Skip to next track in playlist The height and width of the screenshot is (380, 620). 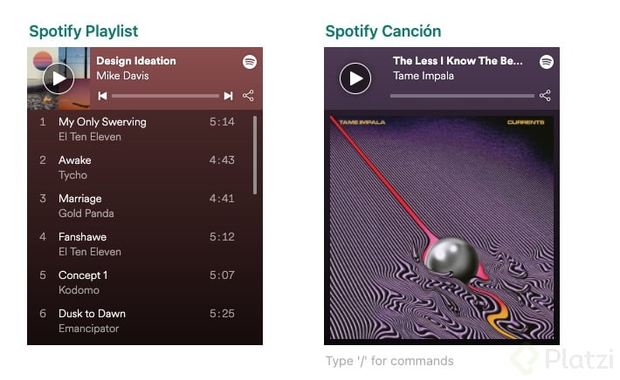click(x=228, y=96)
